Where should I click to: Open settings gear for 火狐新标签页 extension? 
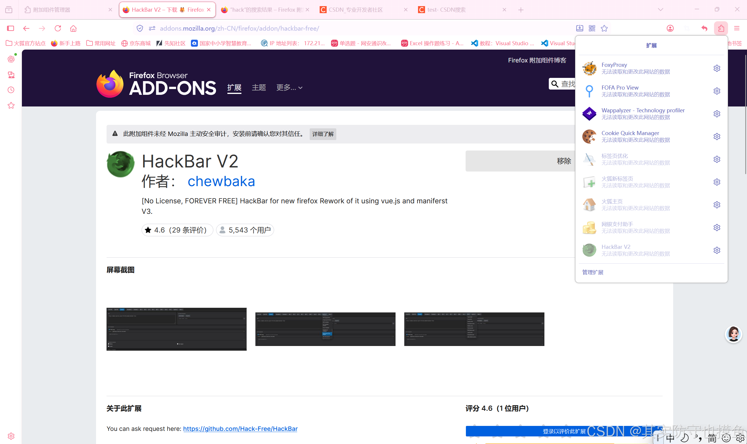717,182
